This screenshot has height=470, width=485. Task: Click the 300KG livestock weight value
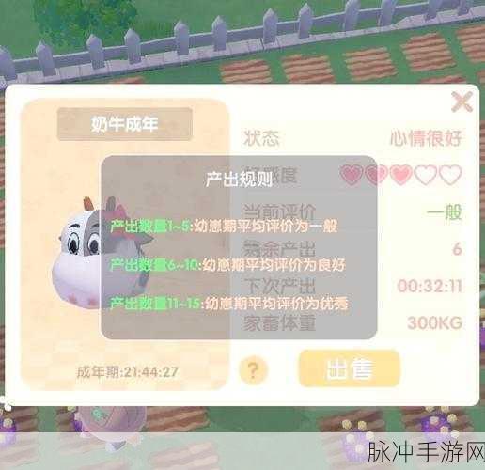[435, 322]
